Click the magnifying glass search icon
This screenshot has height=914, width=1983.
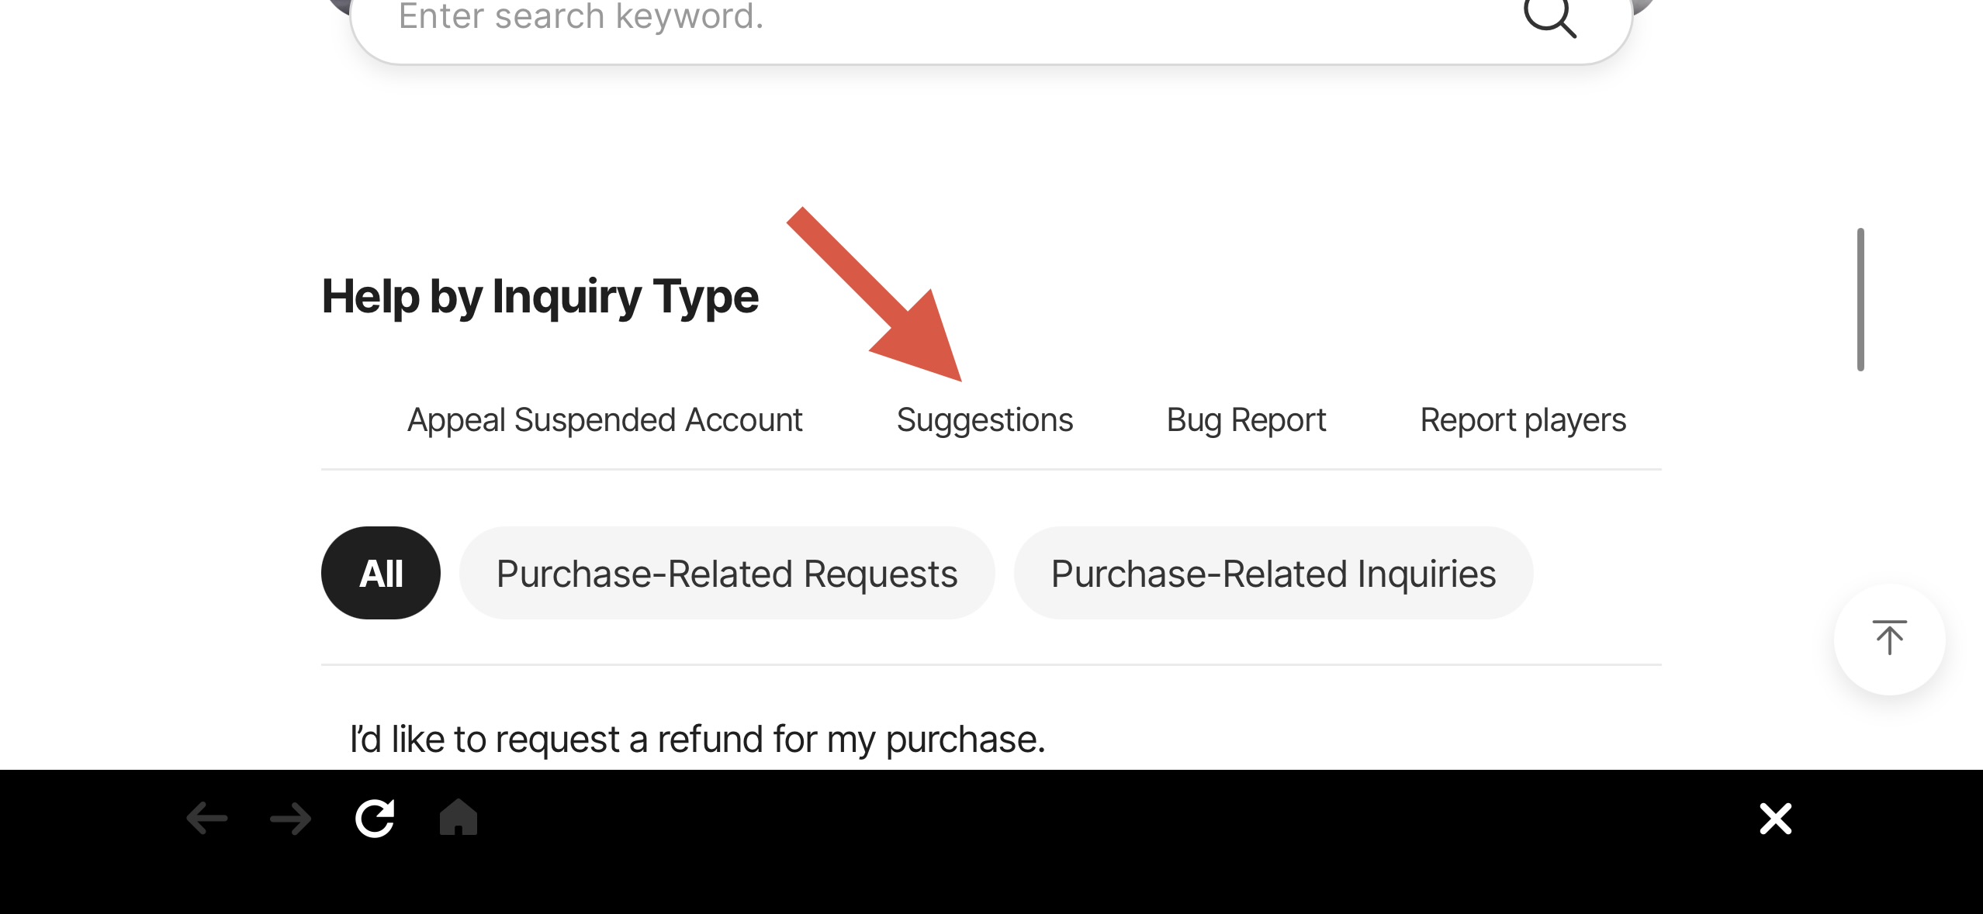1550,17
